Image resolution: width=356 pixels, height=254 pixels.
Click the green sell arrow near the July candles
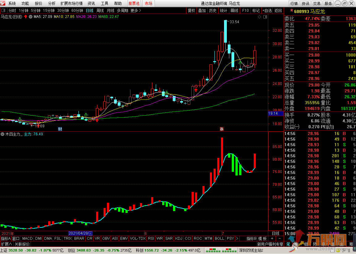pyautogui.click(x=240, y=63)
